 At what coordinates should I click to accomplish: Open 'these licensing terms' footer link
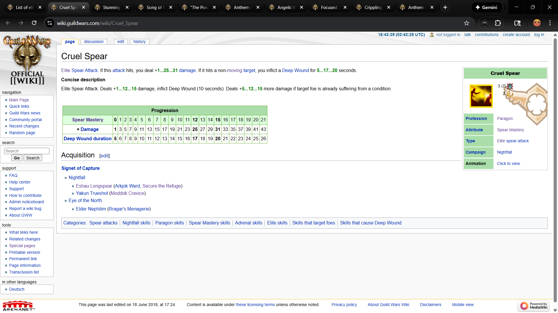[255, 305]
